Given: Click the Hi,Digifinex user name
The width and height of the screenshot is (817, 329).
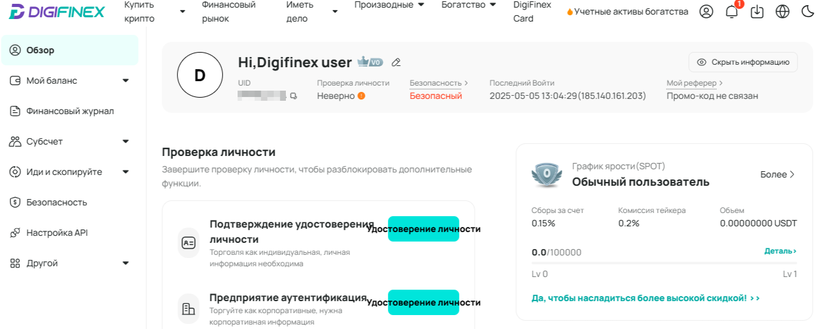Looking at the screenshot, I should coord(295,62).
